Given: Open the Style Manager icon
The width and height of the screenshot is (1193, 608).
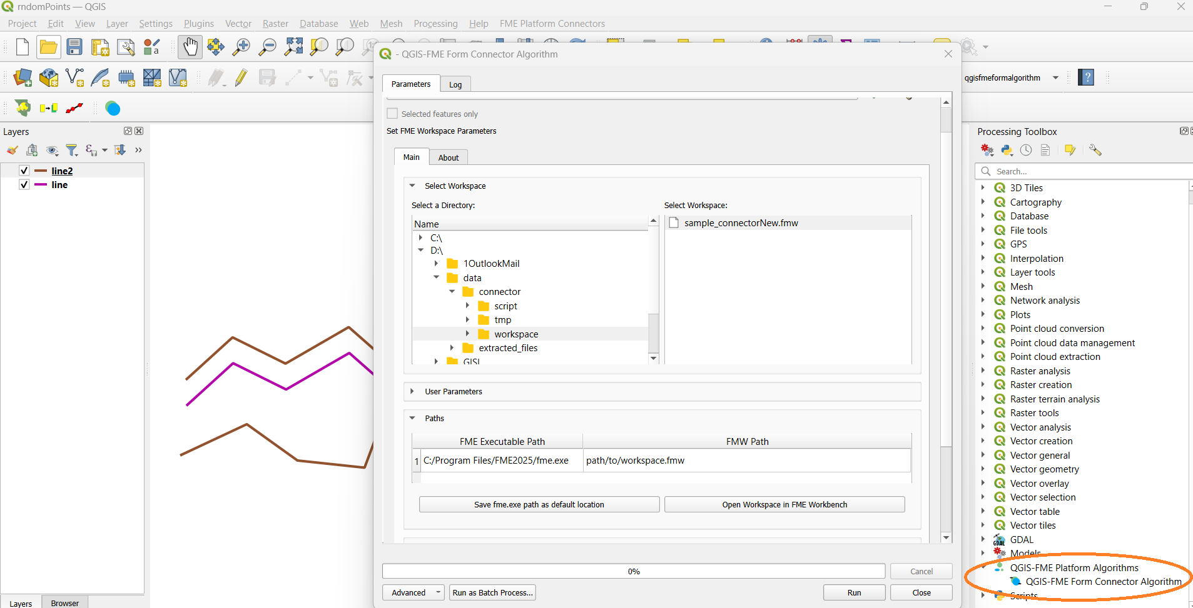Looking at the screenshot, I should 152,47.
